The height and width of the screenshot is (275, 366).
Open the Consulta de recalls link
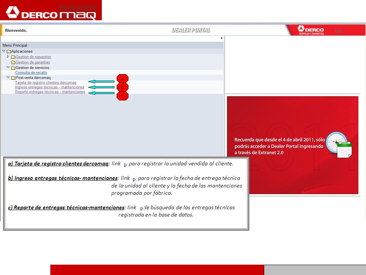(x=31, y=73)
